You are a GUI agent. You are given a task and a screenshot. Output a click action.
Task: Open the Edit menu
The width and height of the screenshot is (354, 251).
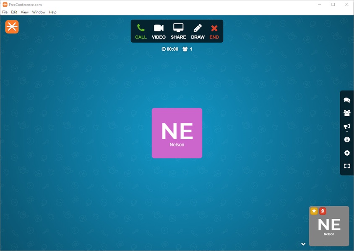(14, 12)
